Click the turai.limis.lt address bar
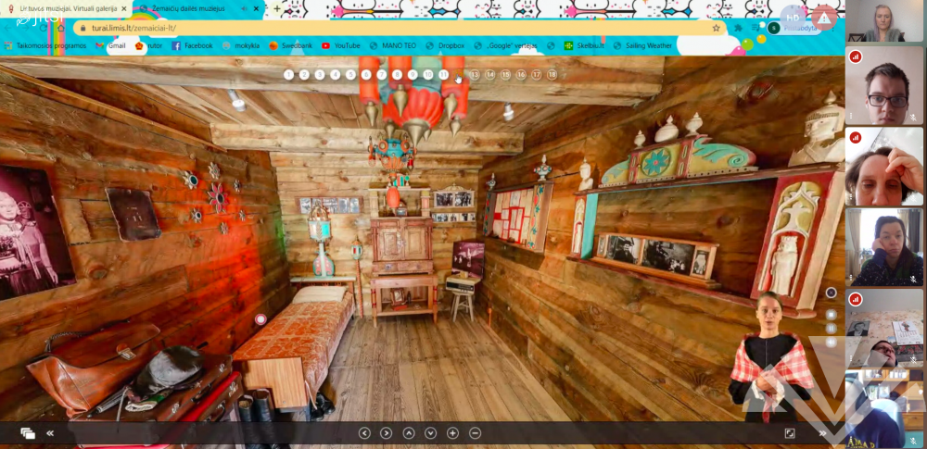The height and width of the screenshot is (449, 927). coord(399,28)
